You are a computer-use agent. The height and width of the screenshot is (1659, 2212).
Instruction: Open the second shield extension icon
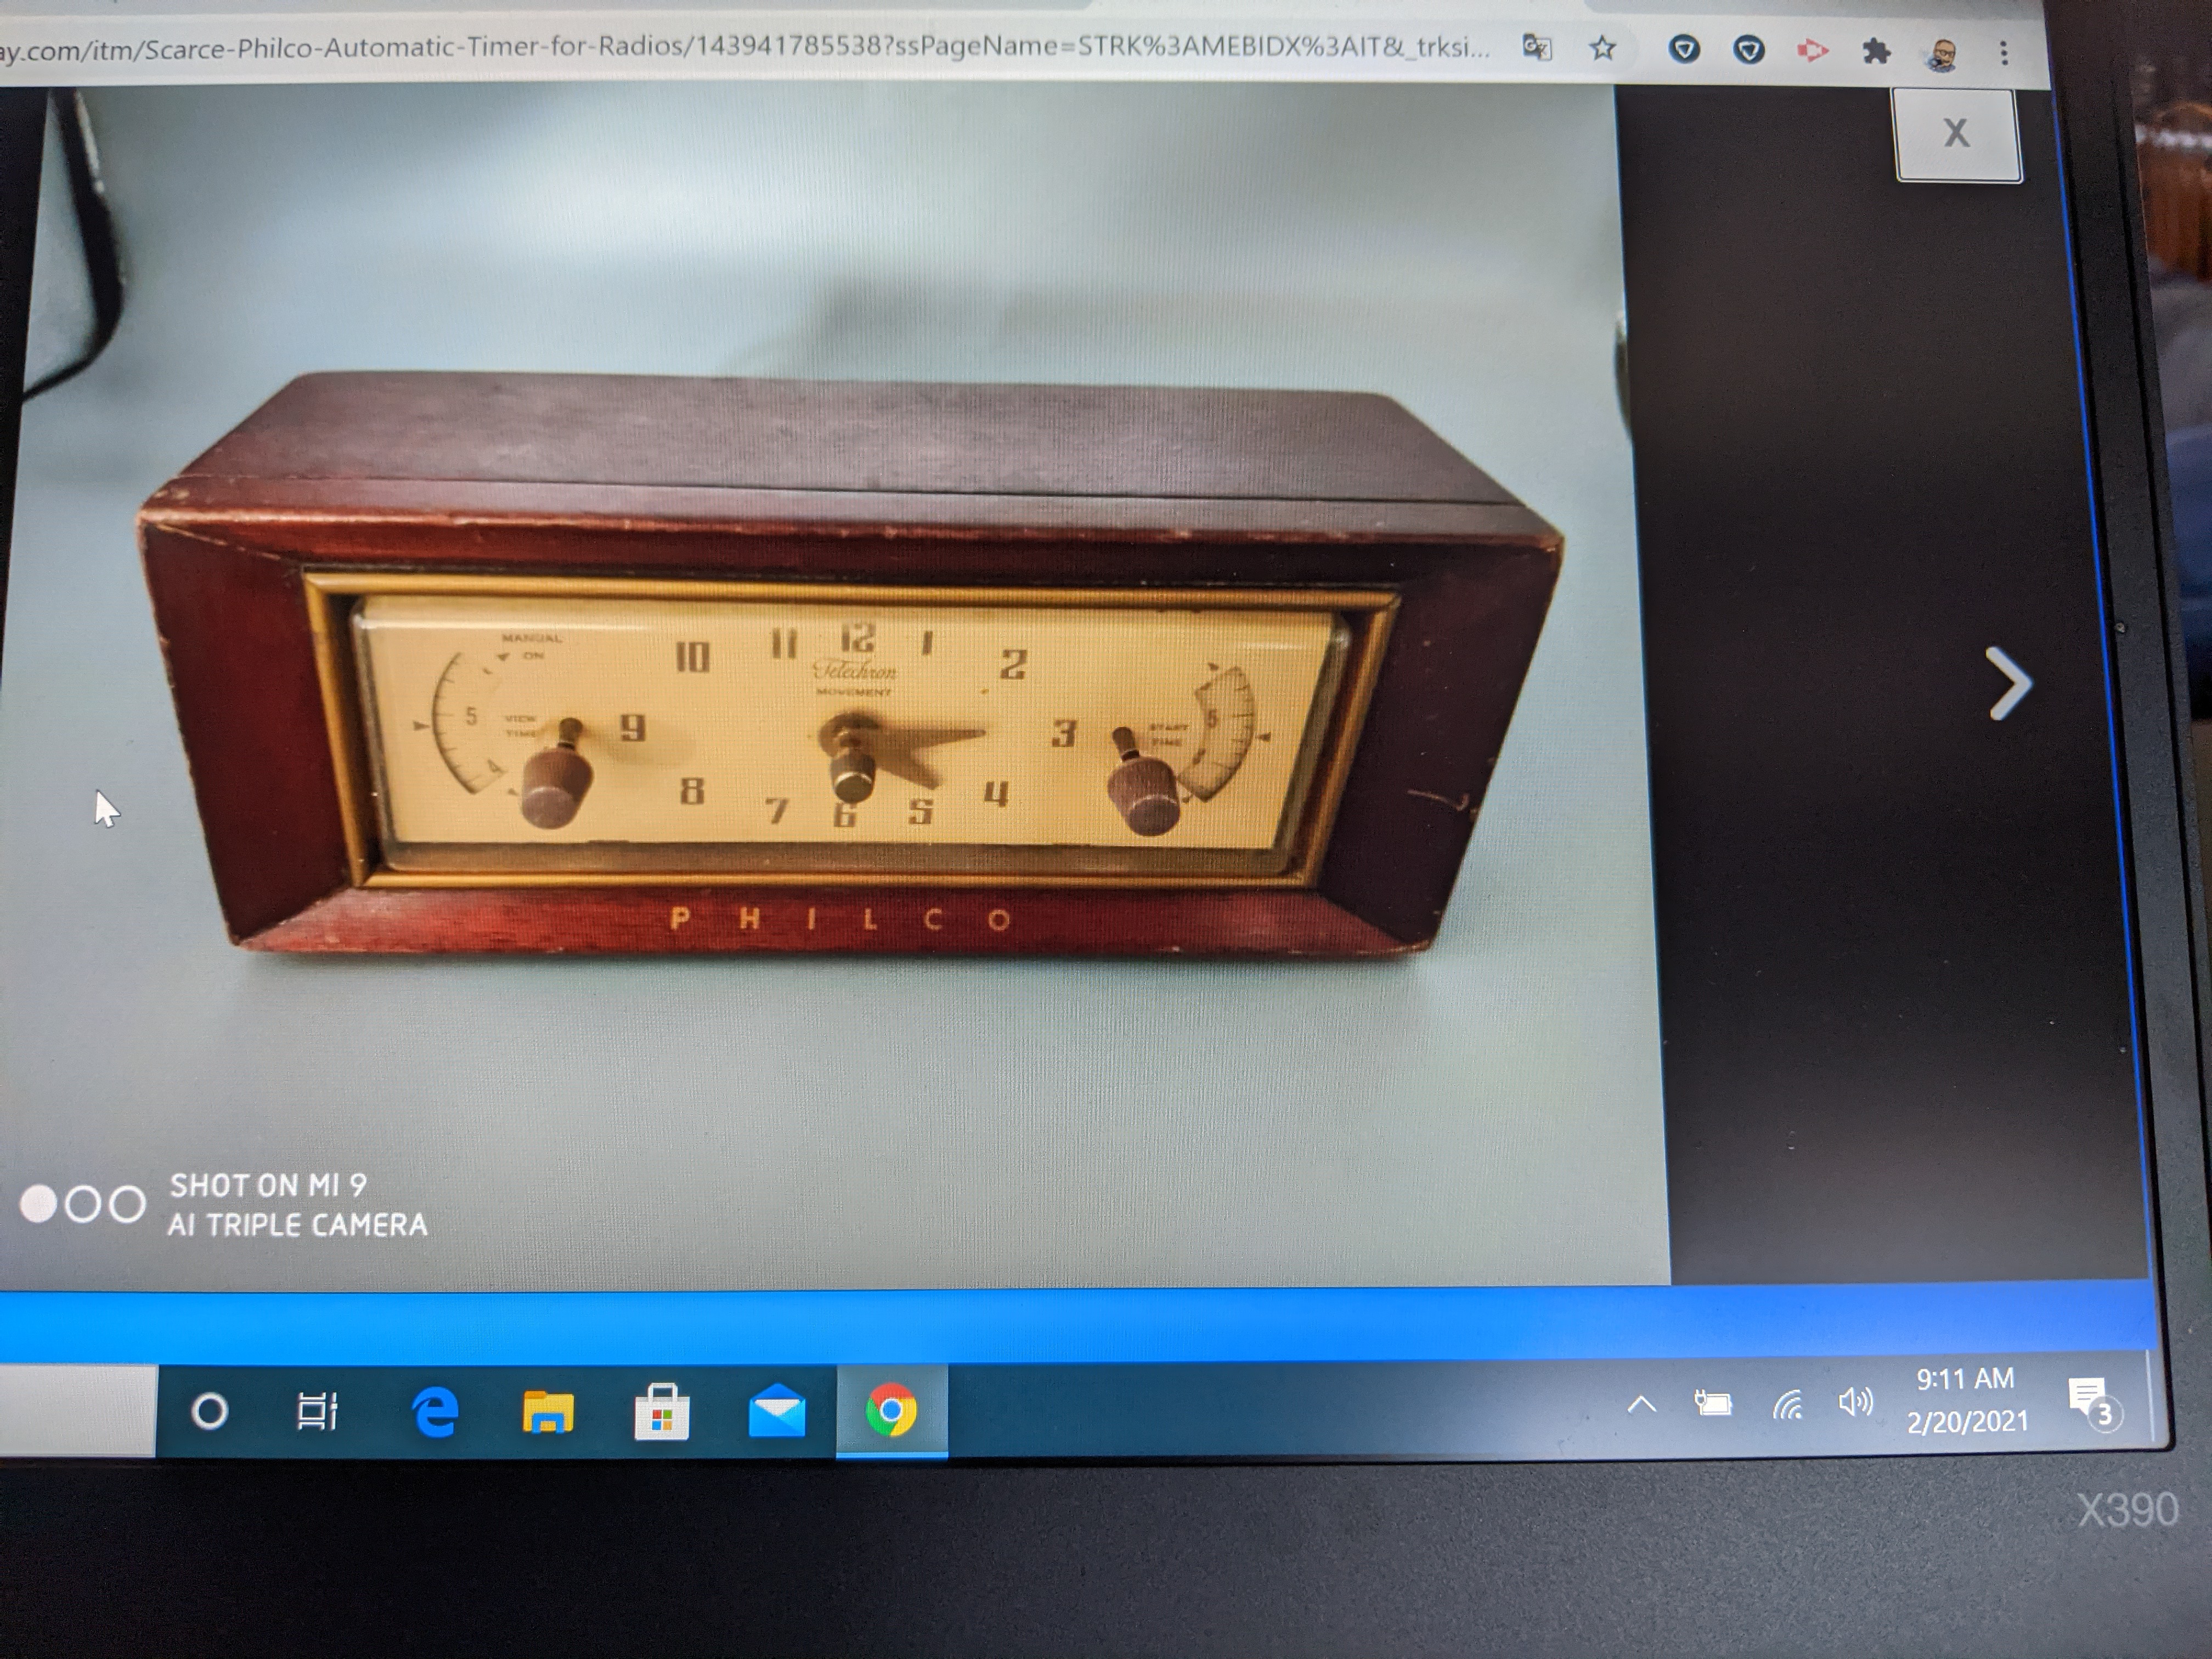point(1749,49)
